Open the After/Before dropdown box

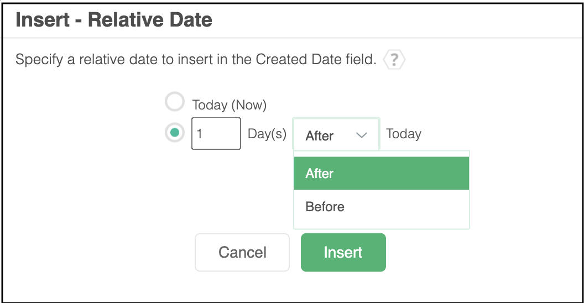pos(336,134)
